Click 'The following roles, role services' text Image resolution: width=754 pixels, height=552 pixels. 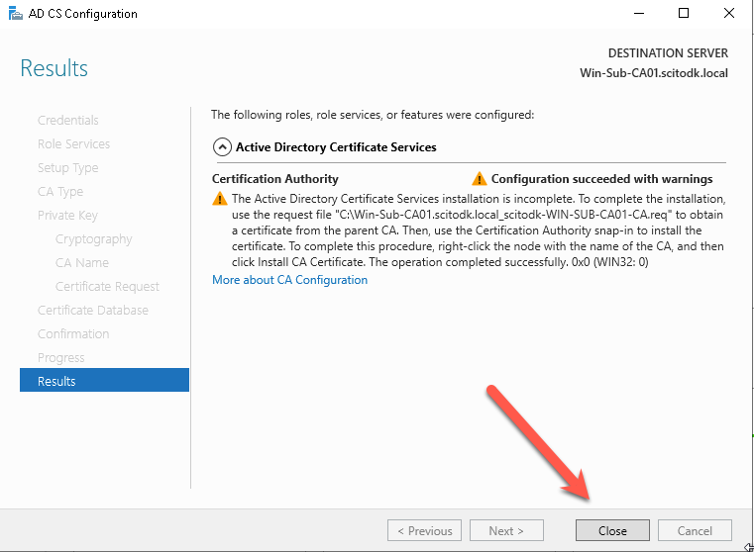click(x=373, y=115)
